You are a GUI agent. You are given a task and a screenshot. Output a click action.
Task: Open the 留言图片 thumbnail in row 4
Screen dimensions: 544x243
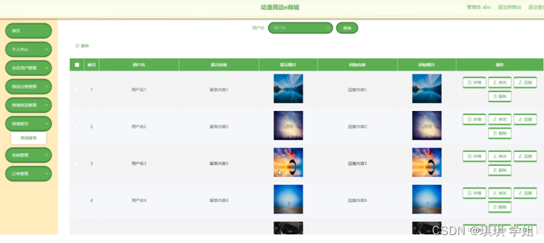288,199
